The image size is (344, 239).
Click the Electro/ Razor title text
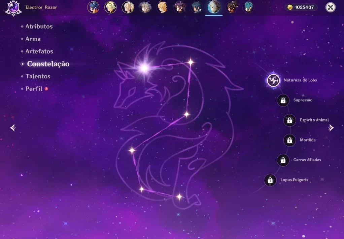[41, 7]
